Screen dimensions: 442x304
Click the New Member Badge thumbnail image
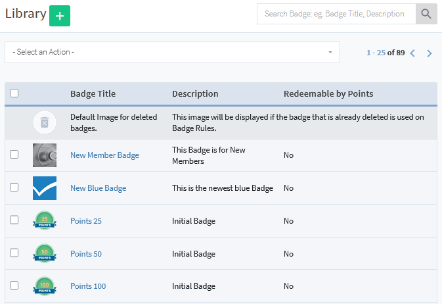tap(45, 155)
